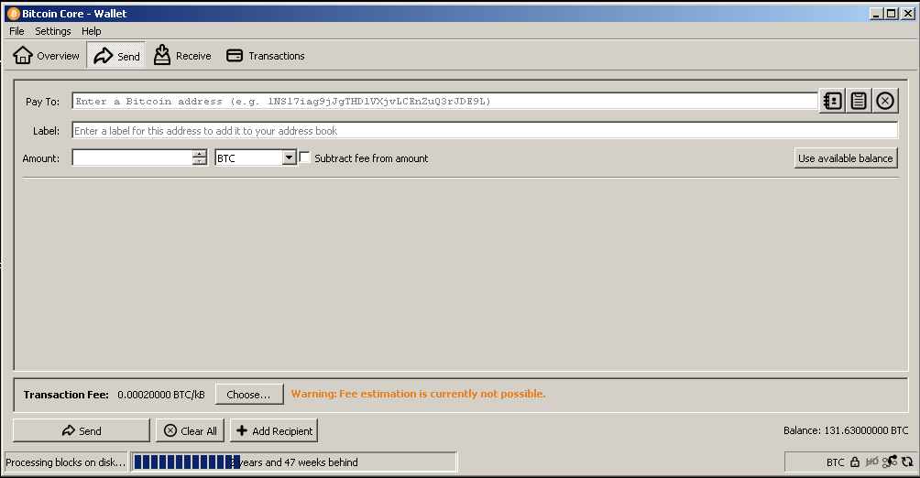Viewport: 920px width, 478px height.
Task: Adjust amount using the spinner arrows
Action: coord(200,158)
